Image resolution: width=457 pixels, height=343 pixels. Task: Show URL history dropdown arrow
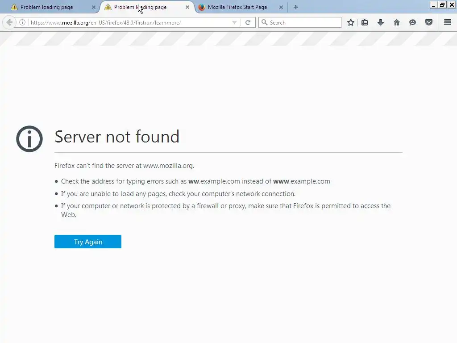click(x=234, y=22)
